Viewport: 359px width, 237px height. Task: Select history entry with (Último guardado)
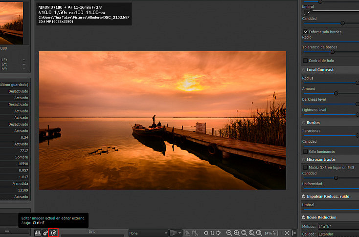[14, 85]
